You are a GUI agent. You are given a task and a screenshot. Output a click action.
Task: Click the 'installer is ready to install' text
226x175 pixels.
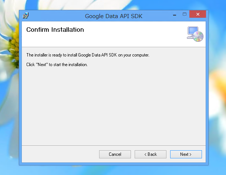88,55
